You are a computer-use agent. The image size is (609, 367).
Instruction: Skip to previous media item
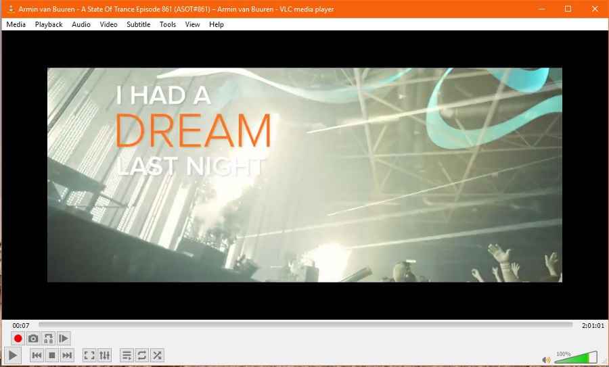[x=37, y=355]
